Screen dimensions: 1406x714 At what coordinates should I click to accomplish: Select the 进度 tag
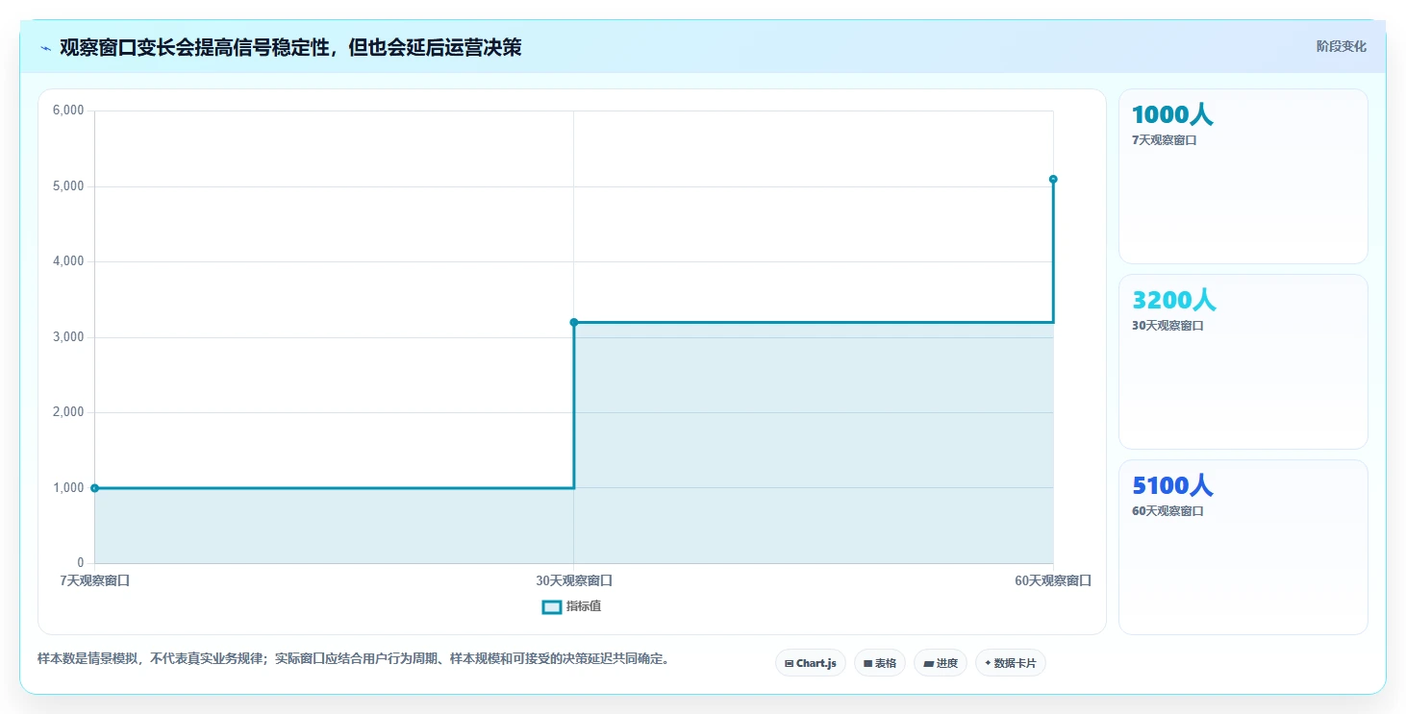click(941, 663)
